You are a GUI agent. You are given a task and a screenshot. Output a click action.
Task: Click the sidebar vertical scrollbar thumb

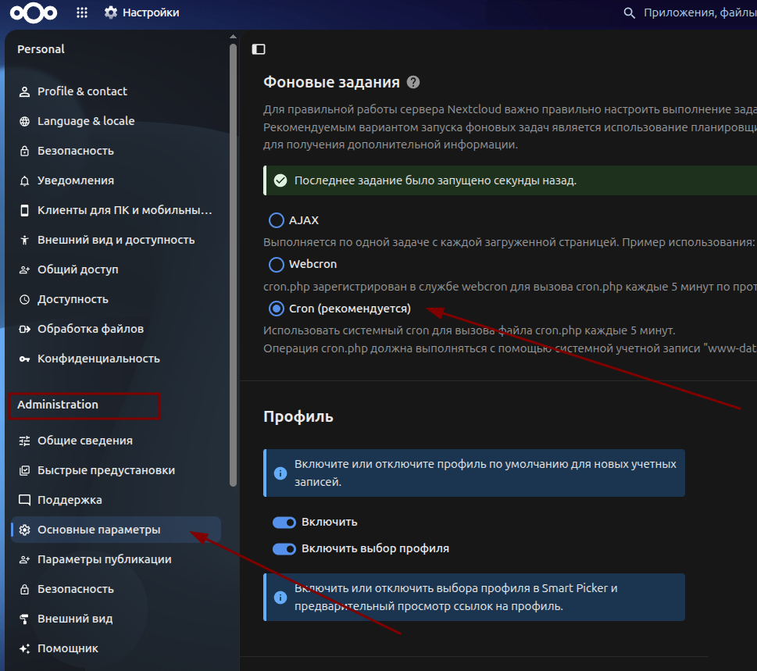[x=233, y=265]
